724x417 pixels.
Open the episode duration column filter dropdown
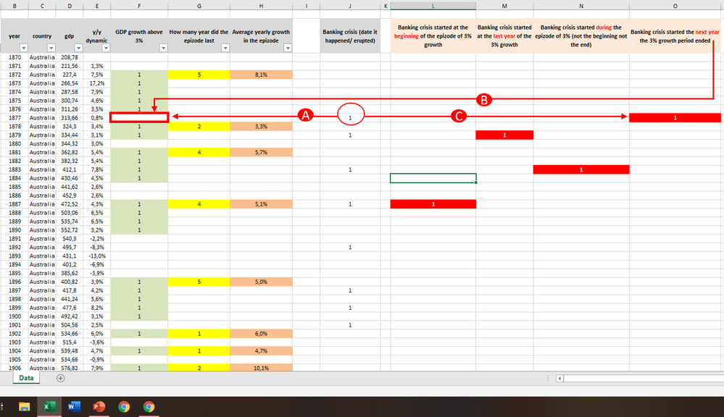[225, 48]
